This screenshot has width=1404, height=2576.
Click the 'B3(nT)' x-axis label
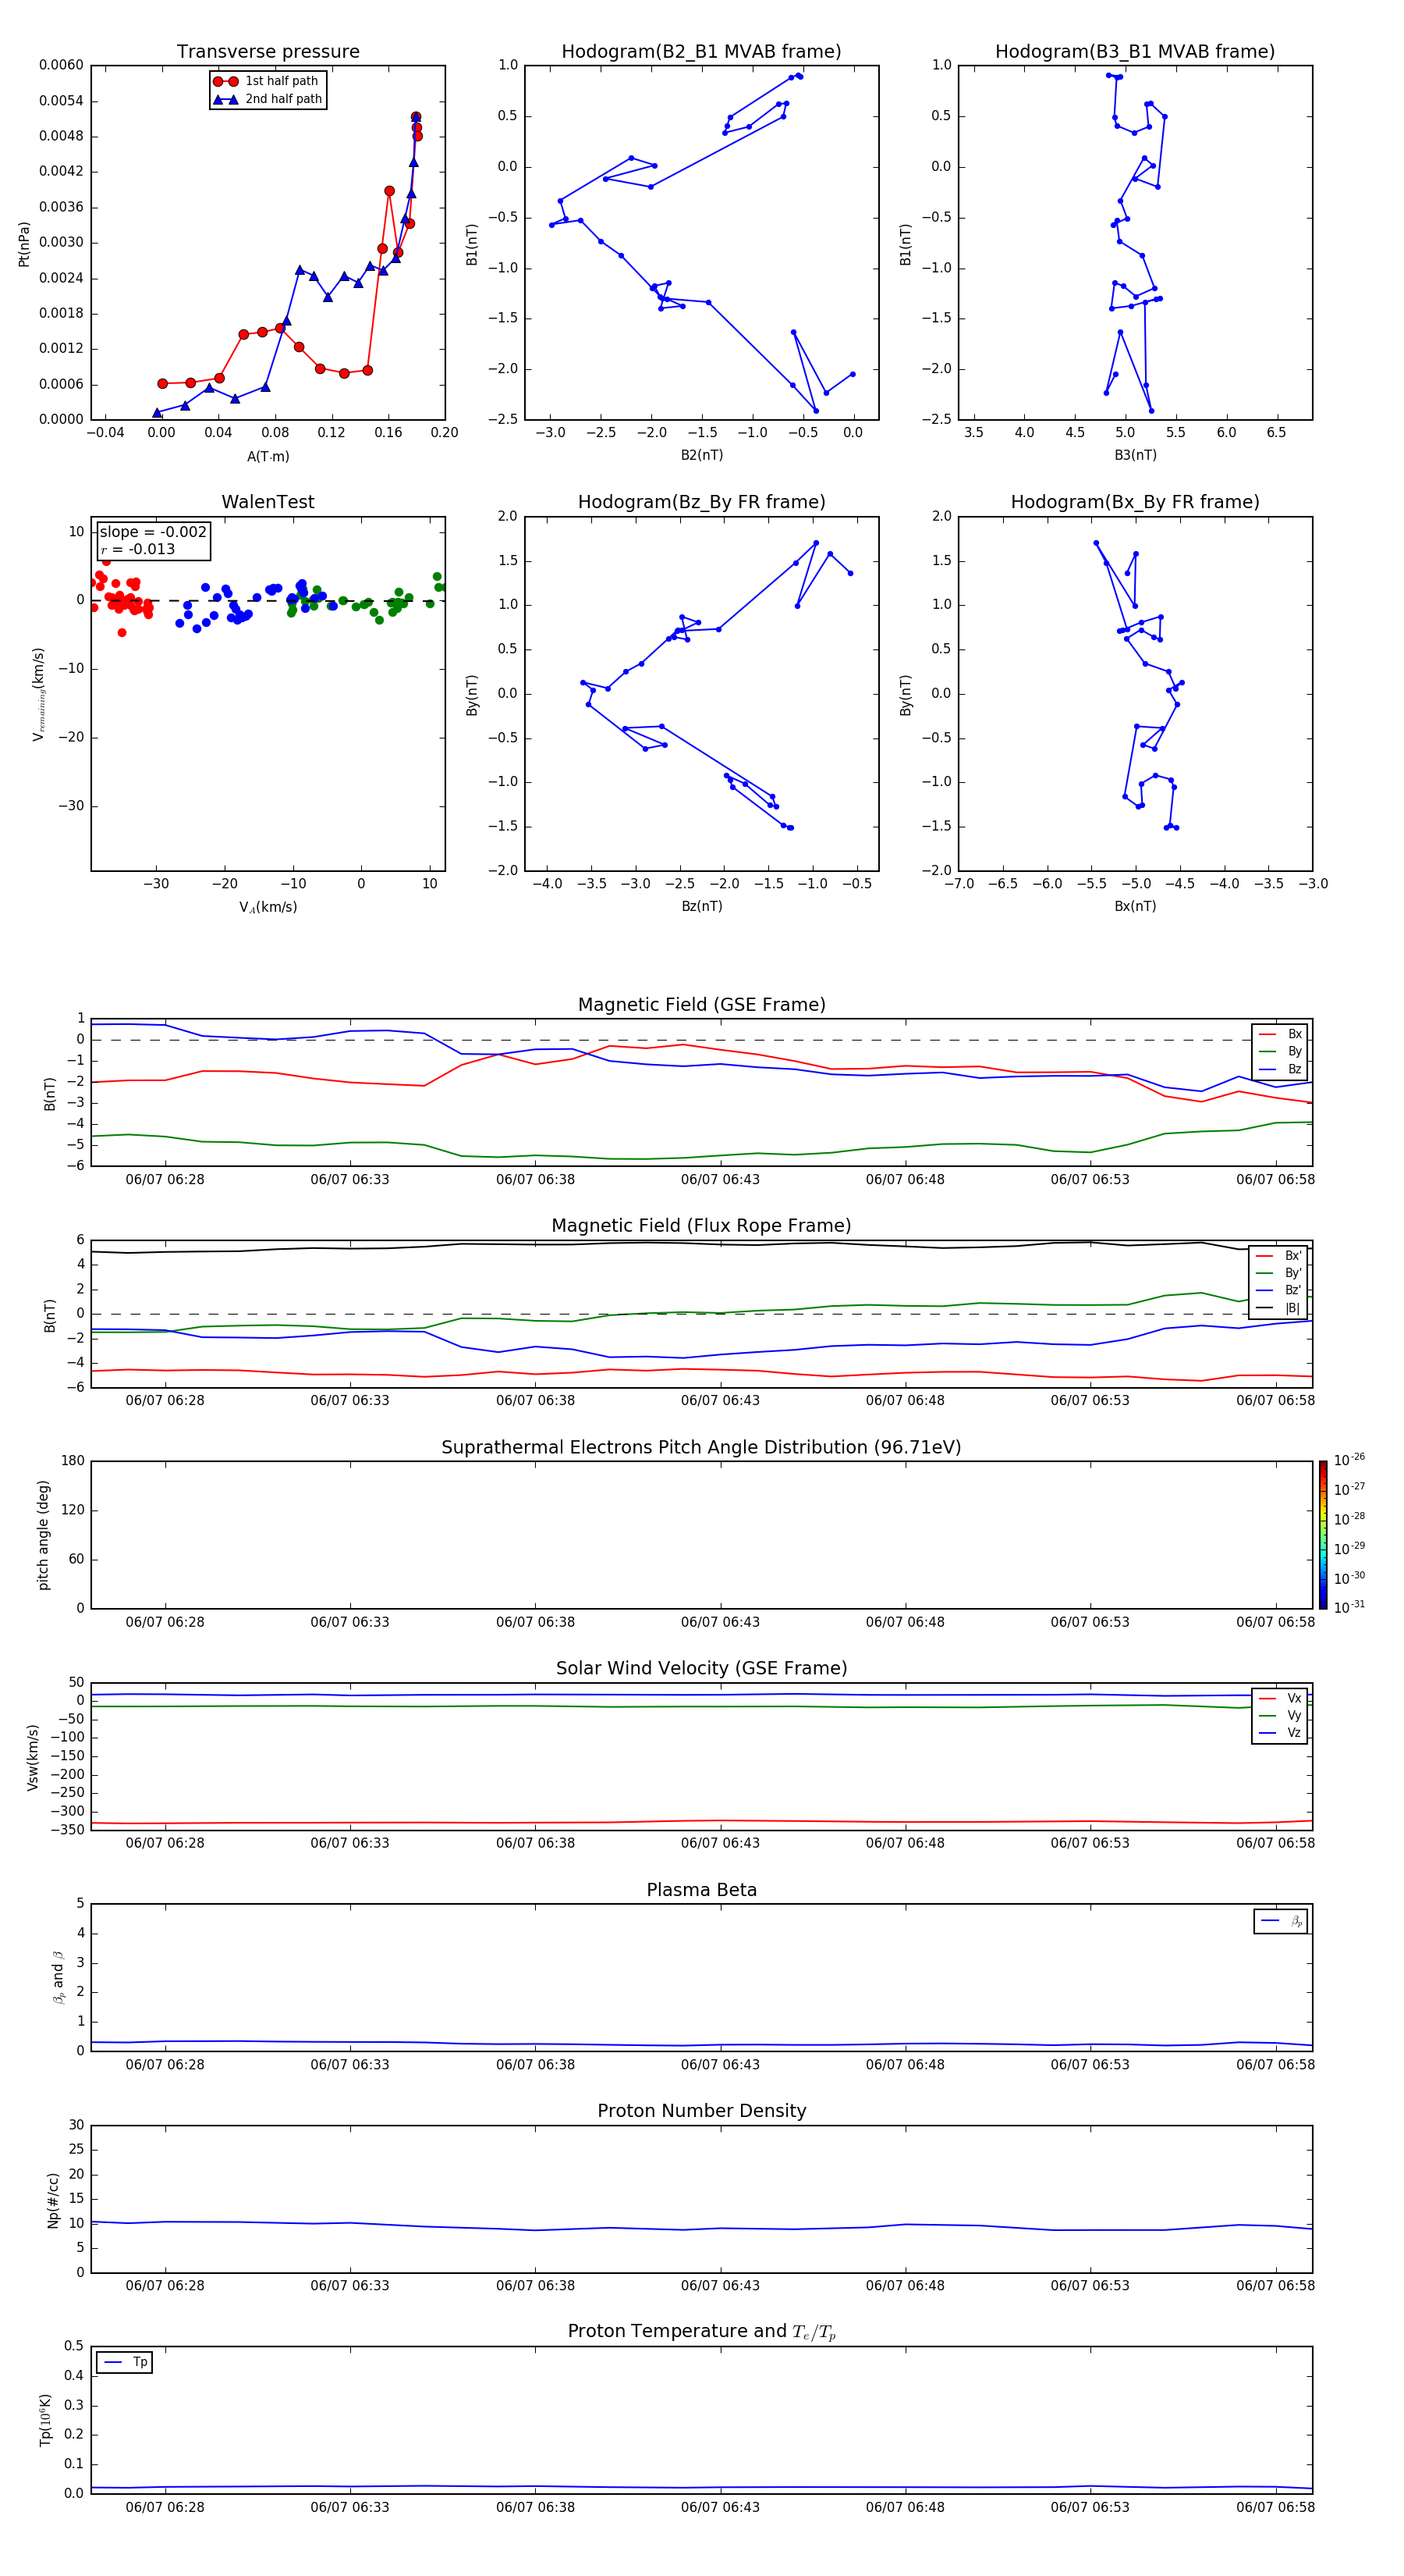click(x=1135, y=455)
